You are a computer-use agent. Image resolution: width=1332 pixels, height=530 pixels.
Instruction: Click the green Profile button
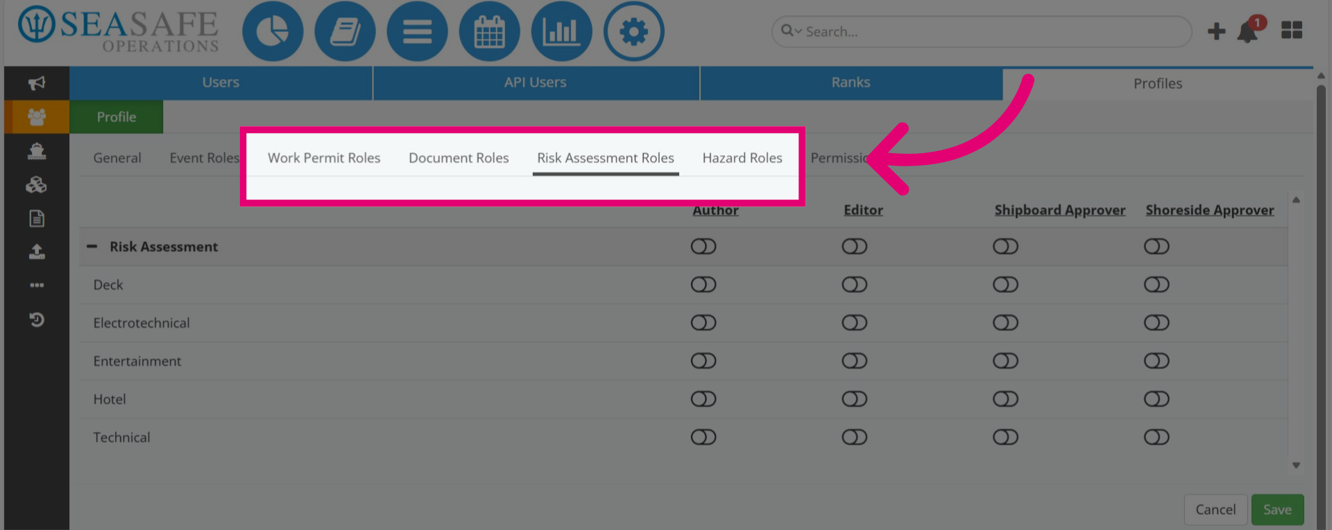(117, 117)
